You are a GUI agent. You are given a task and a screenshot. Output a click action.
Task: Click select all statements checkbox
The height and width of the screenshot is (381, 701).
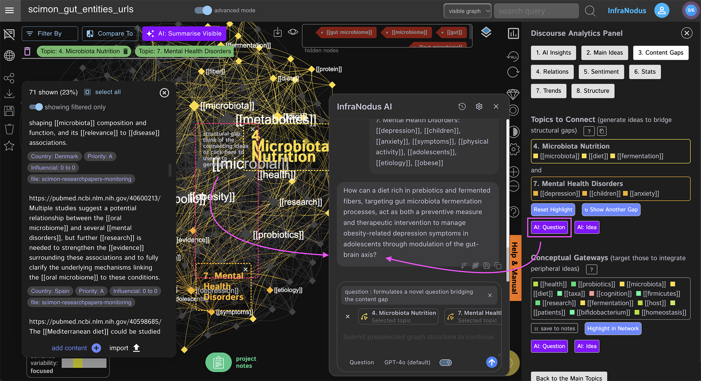tap(87, 92)
